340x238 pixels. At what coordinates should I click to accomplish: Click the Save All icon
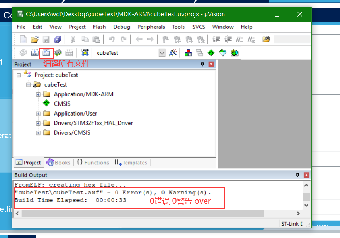point(58,39)
